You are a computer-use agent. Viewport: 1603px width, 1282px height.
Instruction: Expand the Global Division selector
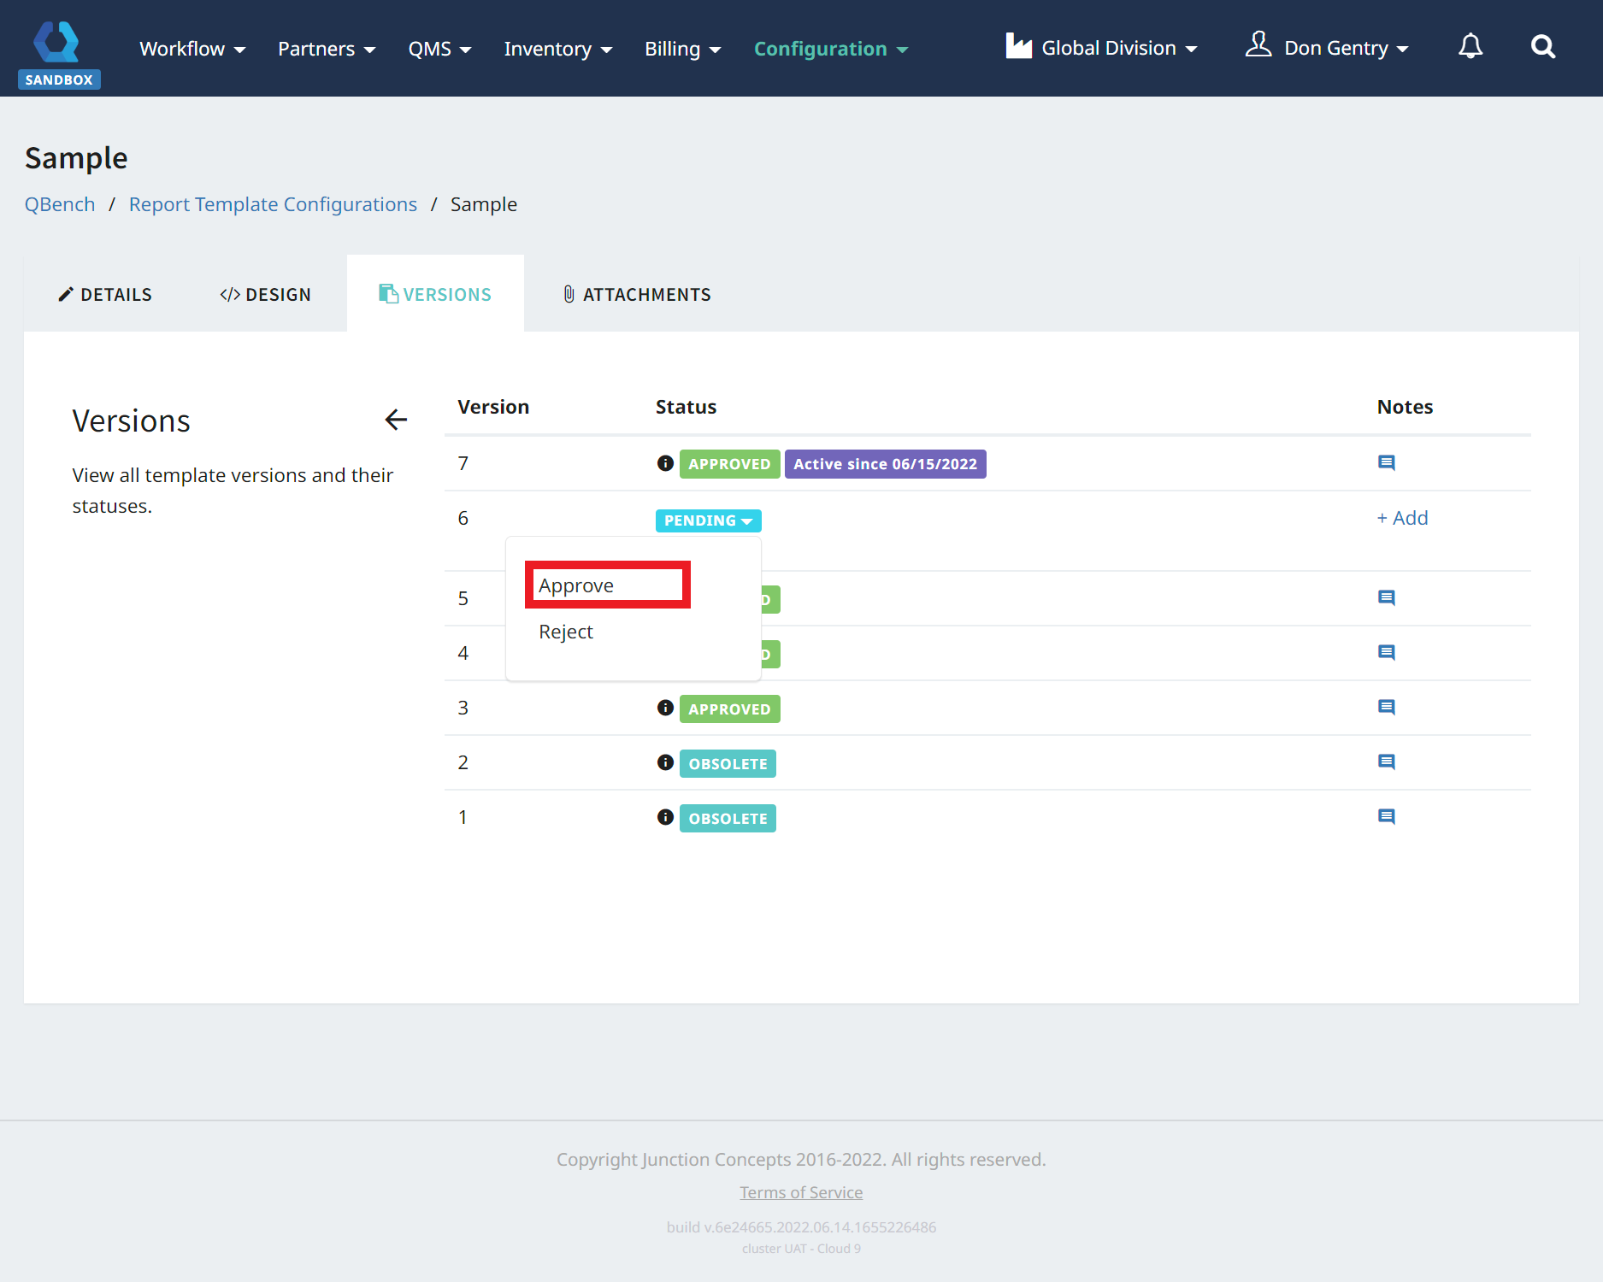(1101, 48)
